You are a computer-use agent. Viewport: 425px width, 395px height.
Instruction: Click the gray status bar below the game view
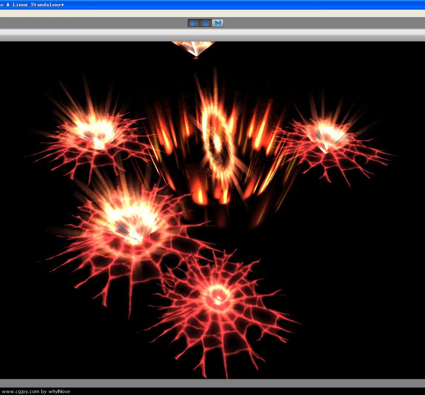tap(212, 383)
